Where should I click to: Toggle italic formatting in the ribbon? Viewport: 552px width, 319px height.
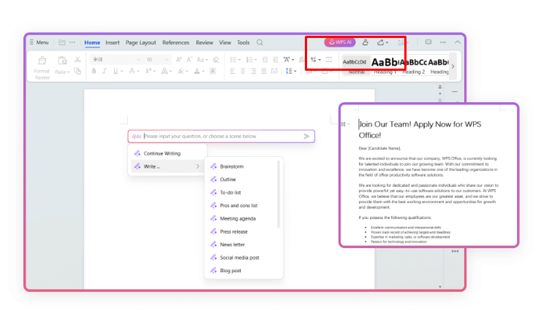point(105,71)
